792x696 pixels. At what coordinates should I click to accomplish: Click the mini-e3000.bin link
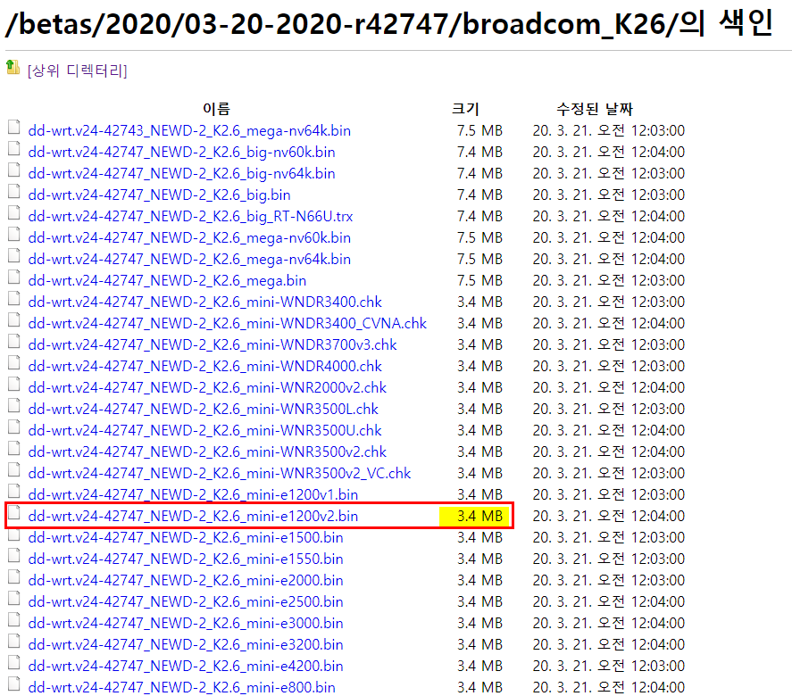click(x=186, y=624)
